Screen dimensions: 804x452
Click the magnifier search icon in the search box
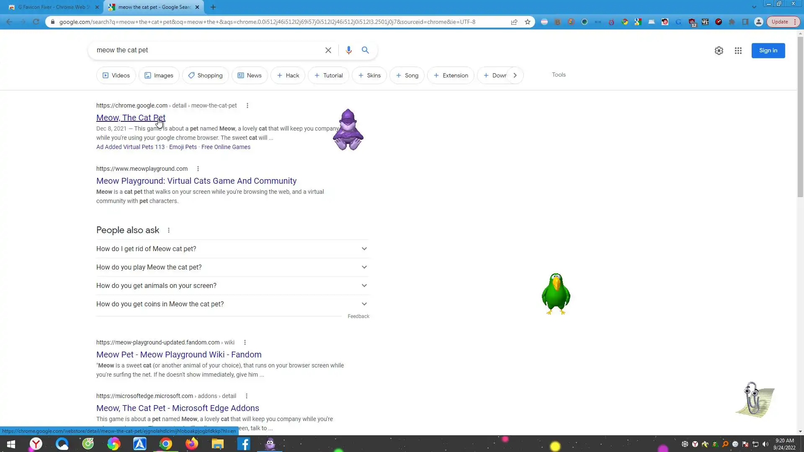click(365, 50)
